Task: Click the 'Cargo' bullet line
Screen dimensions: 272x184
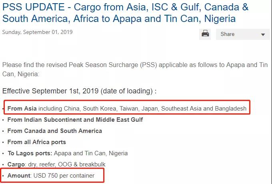Action: (x=56, y=164)
